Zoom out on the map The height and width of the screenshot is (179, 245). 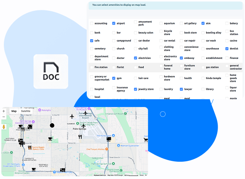tap(4, 117)
